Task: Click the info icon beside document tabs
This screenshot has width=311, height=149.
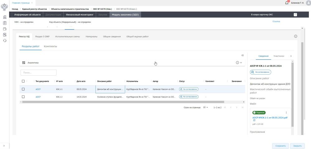Action: 295,36
